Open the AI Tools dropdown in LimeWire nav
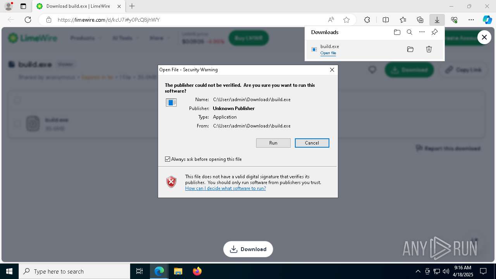 click(126, 38)
